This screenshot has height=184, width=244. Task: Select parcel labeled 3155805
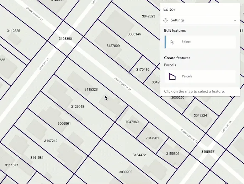(x=173, y=154)
